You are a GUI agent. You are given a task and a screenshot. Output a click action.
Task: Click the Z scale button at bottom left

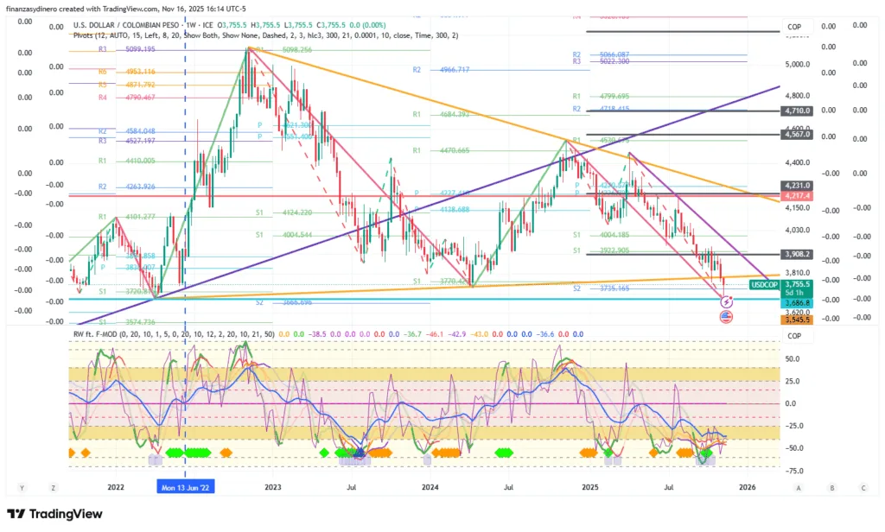(53, 487)
